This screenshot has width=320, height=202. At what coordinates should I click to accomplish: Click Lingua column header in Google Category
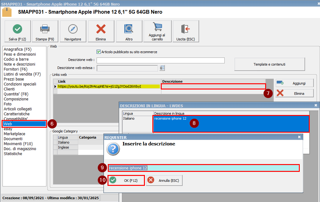click(68, 137)
